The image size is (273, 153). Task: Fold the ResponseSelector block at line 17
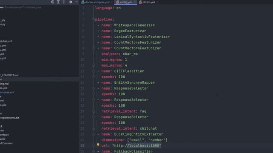(x=94, y=100)
